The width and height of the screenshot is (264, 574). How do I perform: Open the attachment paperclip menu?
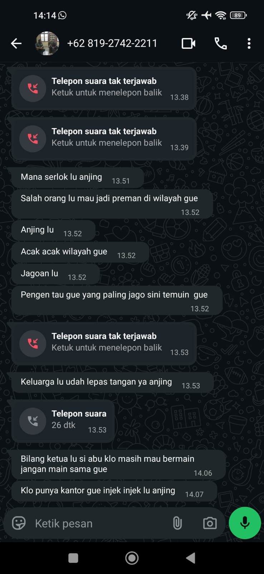[177, 523]
